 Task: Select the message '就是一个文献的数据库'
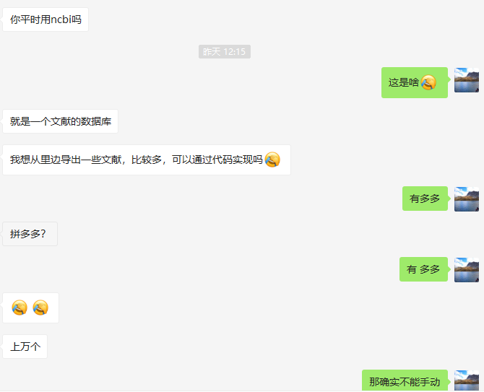pos(60,121)
